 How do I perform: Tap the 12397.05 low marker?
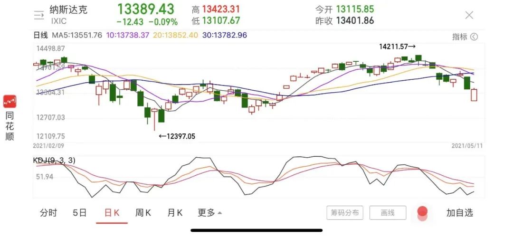click(x=177, y=136)
